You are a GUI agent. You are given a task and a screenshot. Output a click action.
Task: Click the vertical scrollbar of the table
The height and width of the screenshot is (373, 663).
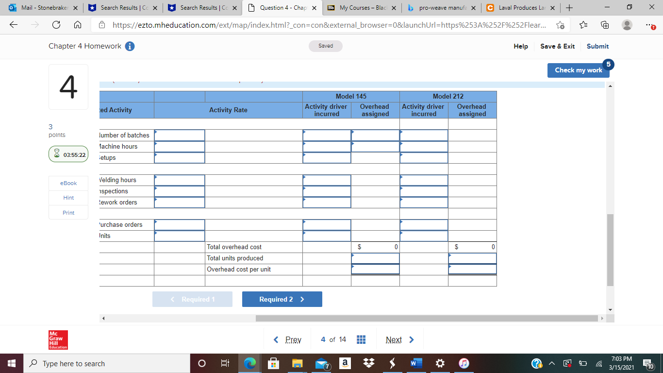tap(610, 250)
